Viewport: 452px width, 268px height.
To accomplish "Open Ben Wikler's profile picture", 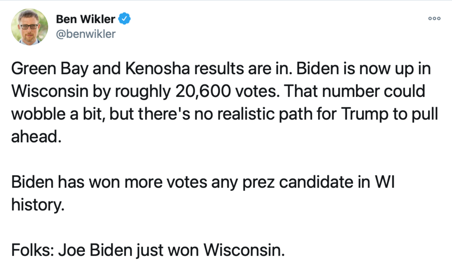I will [29, 27].
